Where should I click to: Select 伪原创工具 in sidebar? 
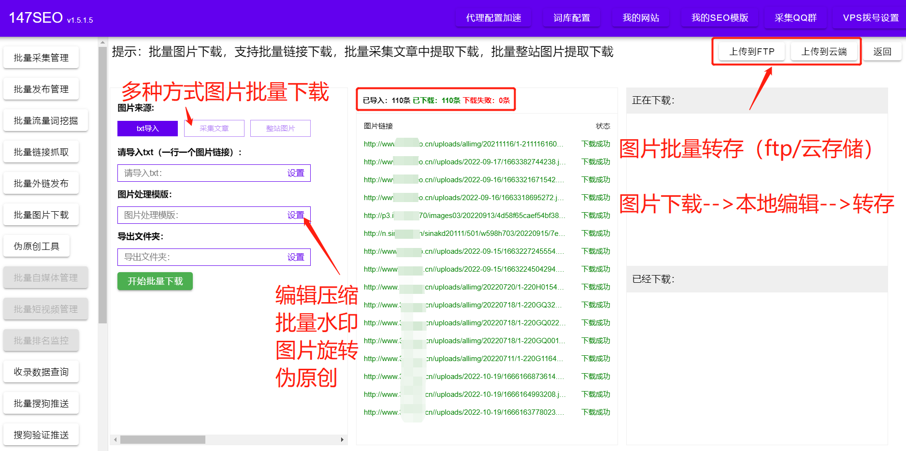point(37,247)
